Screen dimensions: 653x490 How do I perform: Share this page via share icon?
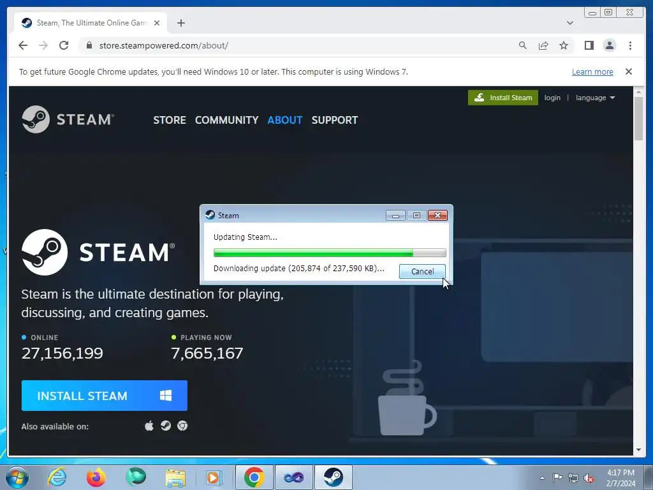pos(543,45)
